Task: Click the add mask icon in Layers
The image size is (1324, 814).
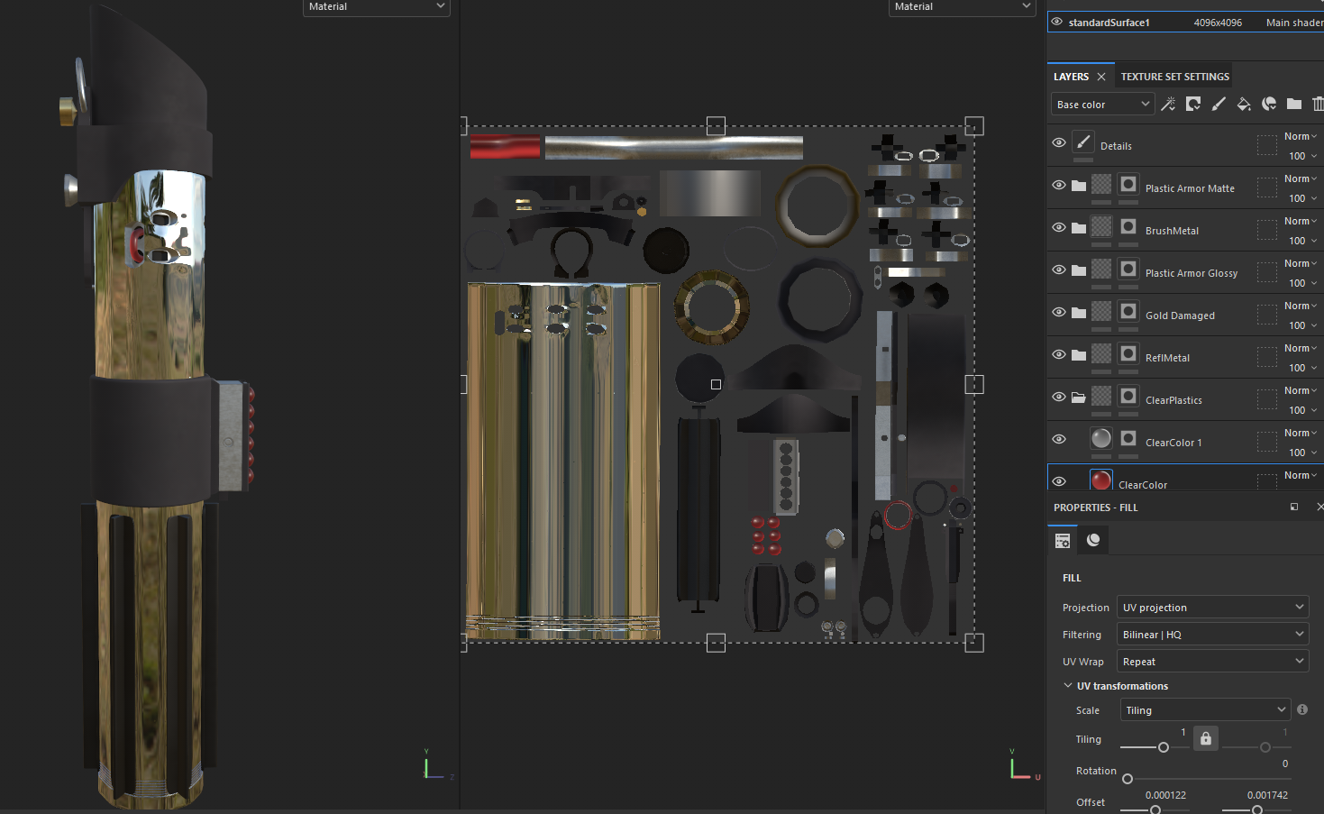Action: pyautogui.click(x=1193, y=105)
